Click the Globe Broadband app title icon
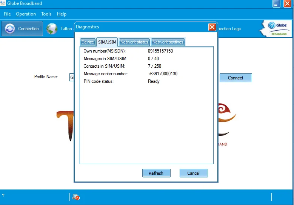This screenshot has width=294, height=205. (3, 3)
